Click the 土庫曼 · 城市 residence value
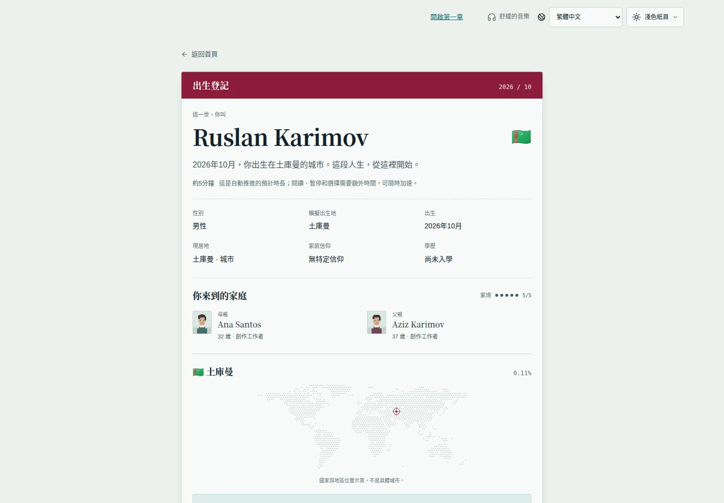This screenshot has width=724, height=503. pyautogui.click(x=213, y=259)
